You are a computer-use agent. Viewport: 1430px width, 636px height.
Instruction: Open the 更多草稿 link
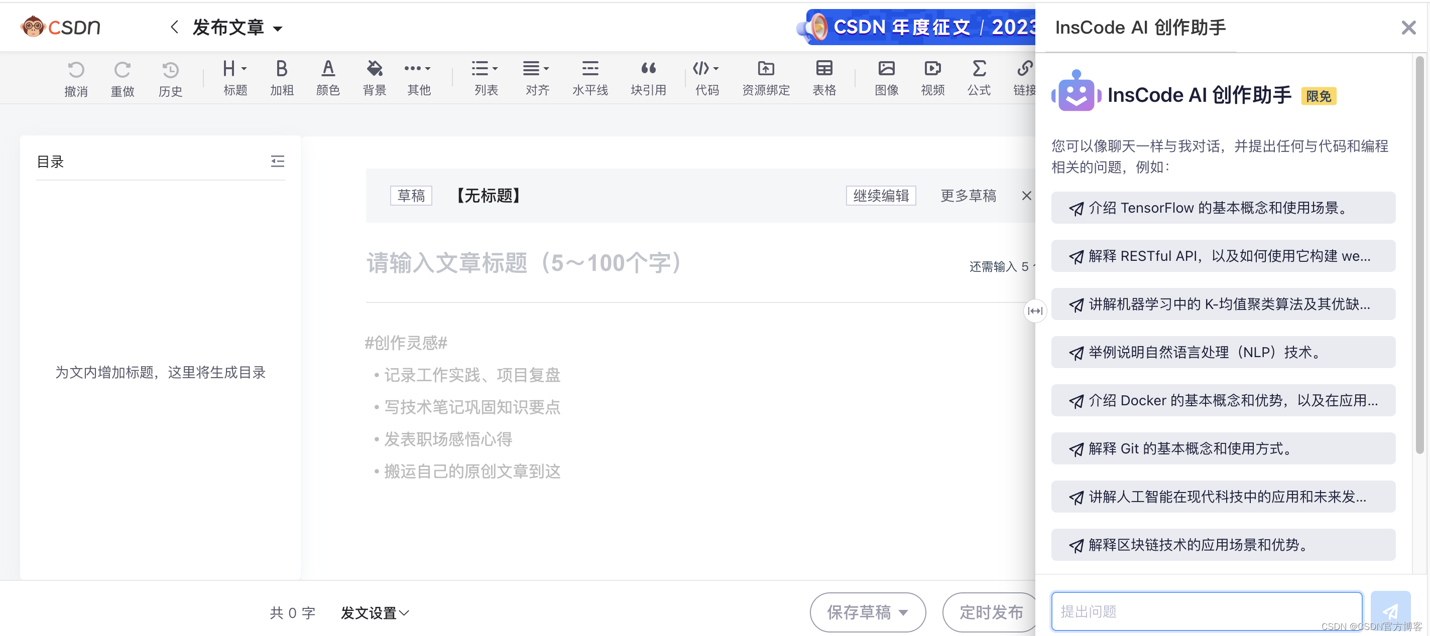(968, 196)
